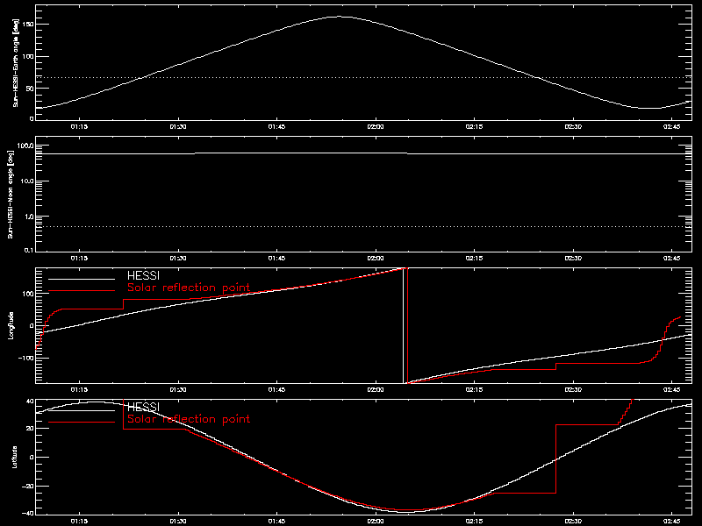The width and height of the screenshot is (702, 526).
Task: Click the 1.0 tick on Sun-HESSI-Noon axis
Action: pos(29,217)
